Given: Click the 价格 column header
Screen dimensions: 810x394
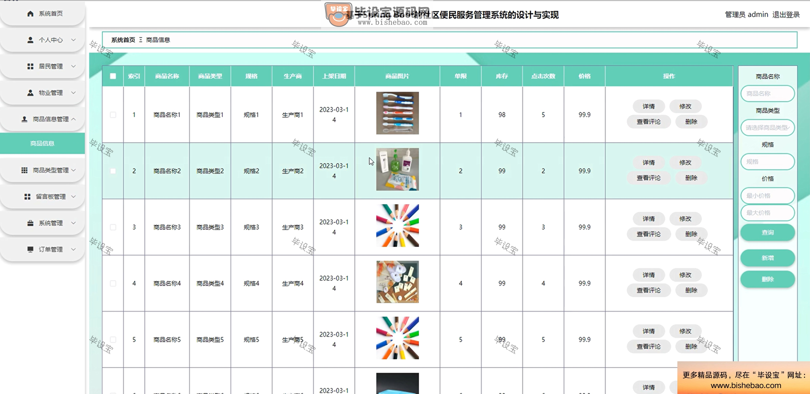Looking at the screenshot, I should pyautogui.click(x=585, y=76).
